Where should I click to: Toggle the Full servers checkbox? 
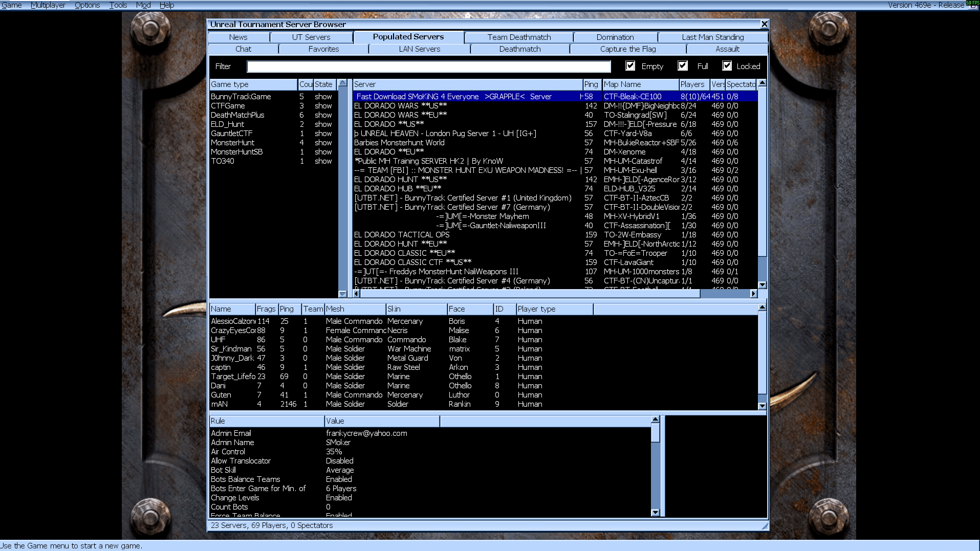(683, 66)
